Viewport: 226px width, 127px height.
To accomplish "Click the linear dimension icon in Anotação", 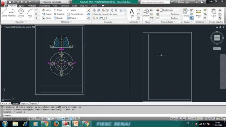I will coord(138,10).
